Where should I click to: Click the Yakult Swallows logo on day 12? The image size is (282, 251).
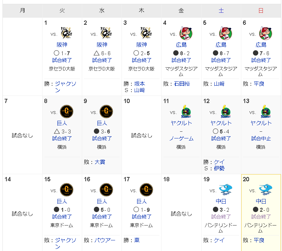226,112
